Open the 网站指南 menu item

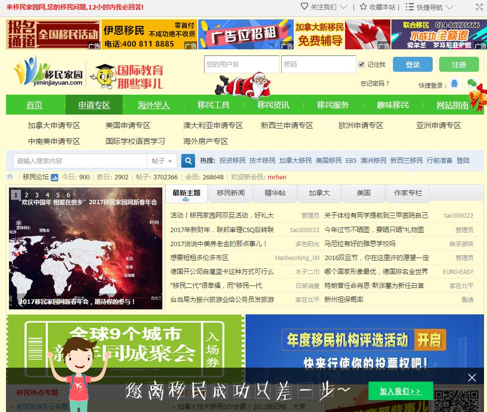click(x=453, y=105)
